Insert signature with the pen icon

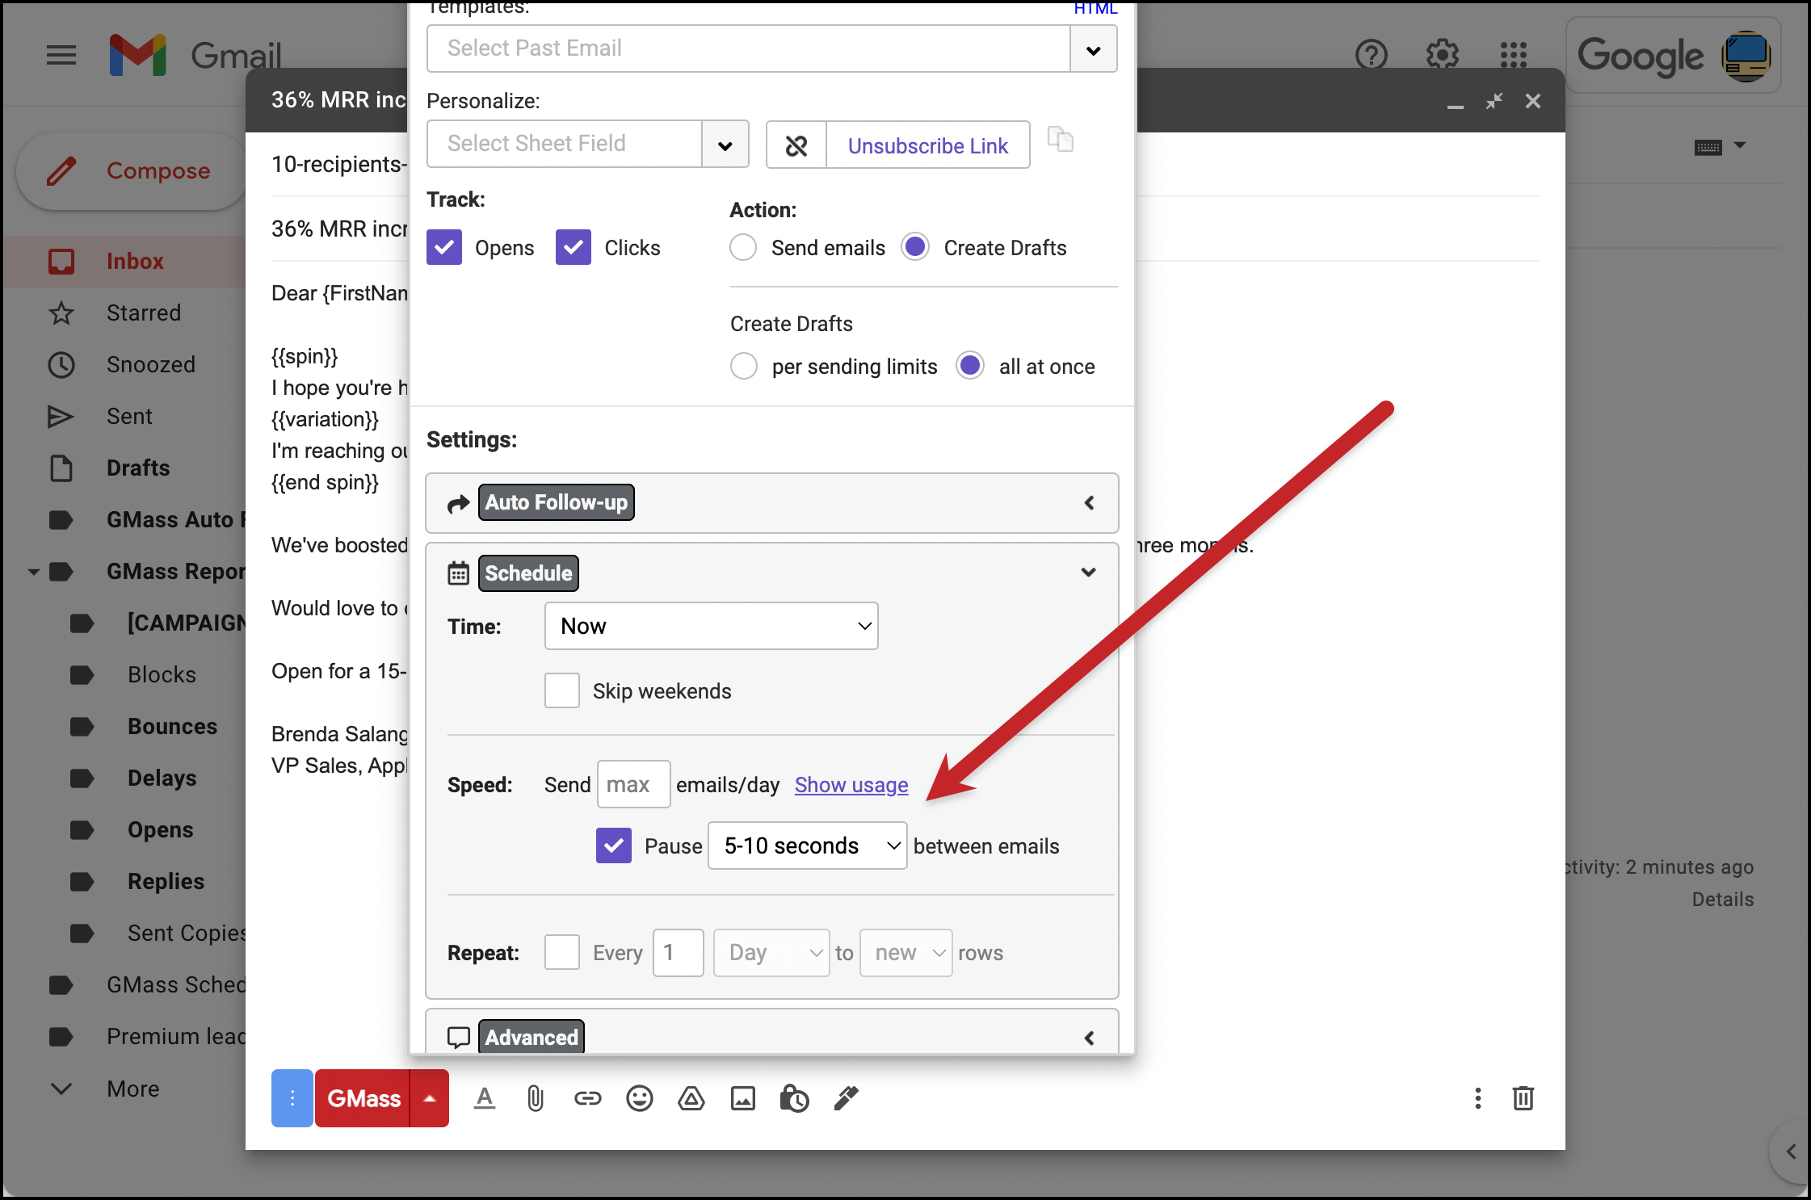[x=846, y=1098]
